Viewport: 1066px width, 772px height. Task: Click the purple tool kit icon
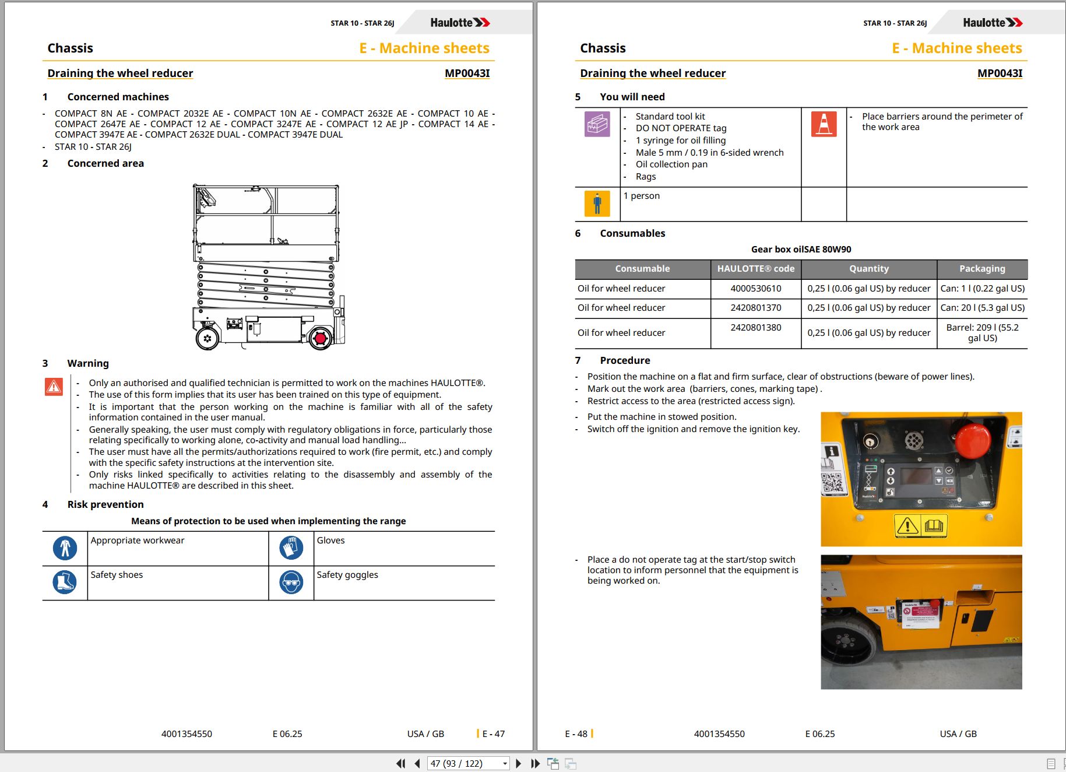point(597,124)
